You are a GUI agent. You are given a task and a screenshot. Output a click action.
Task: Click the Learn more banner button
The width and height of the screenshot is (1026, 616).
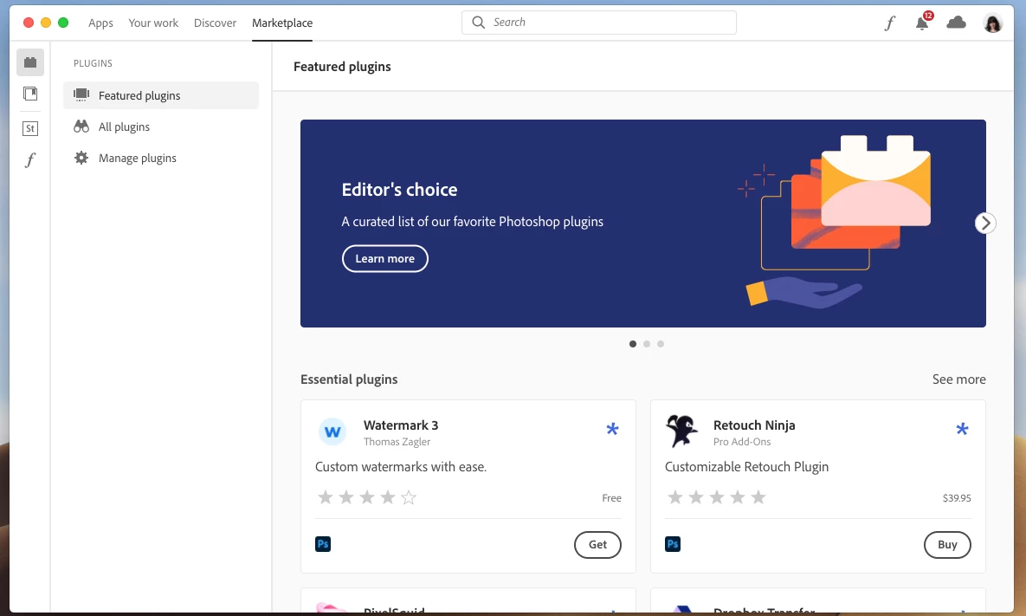(384, 258)
